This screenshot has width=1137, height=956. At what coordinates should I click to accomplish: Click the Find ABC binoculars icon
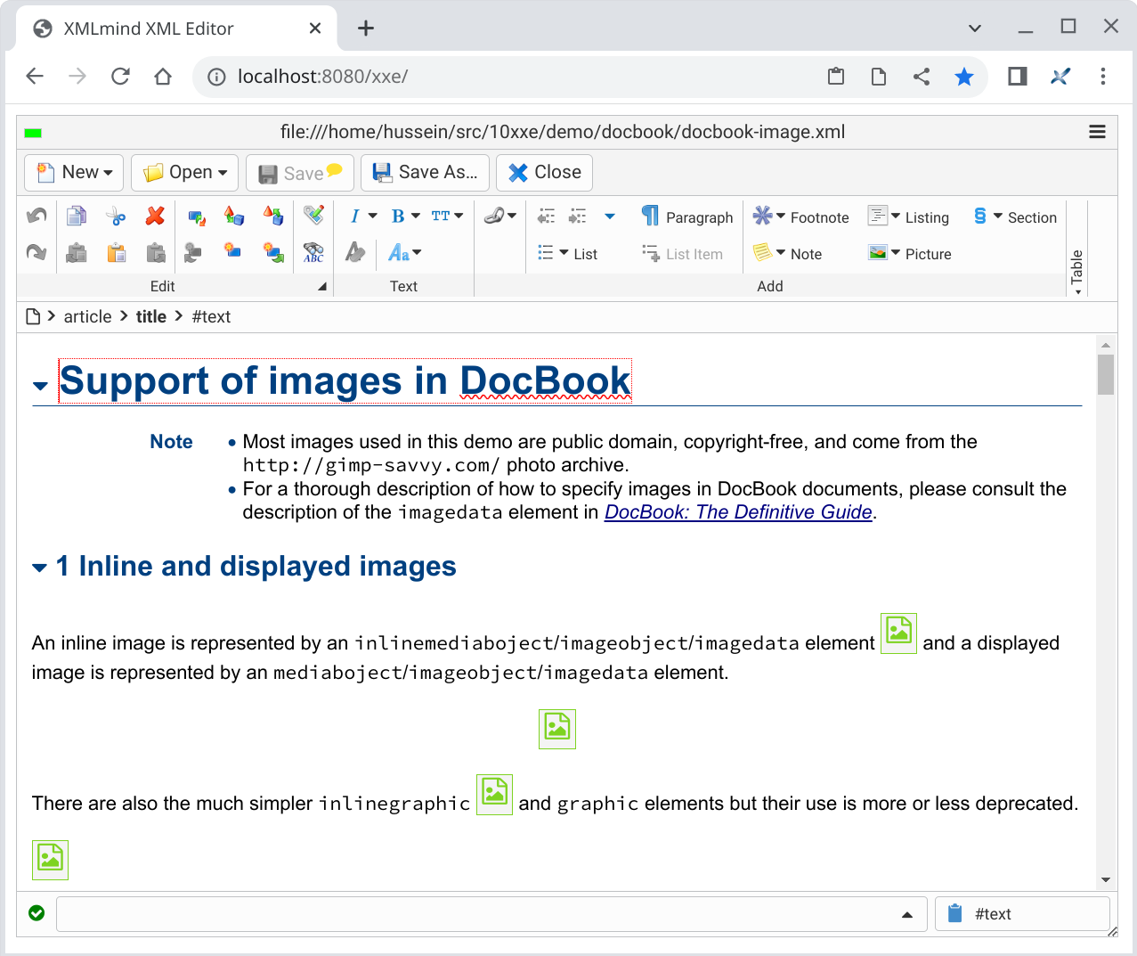click(313, 253)
